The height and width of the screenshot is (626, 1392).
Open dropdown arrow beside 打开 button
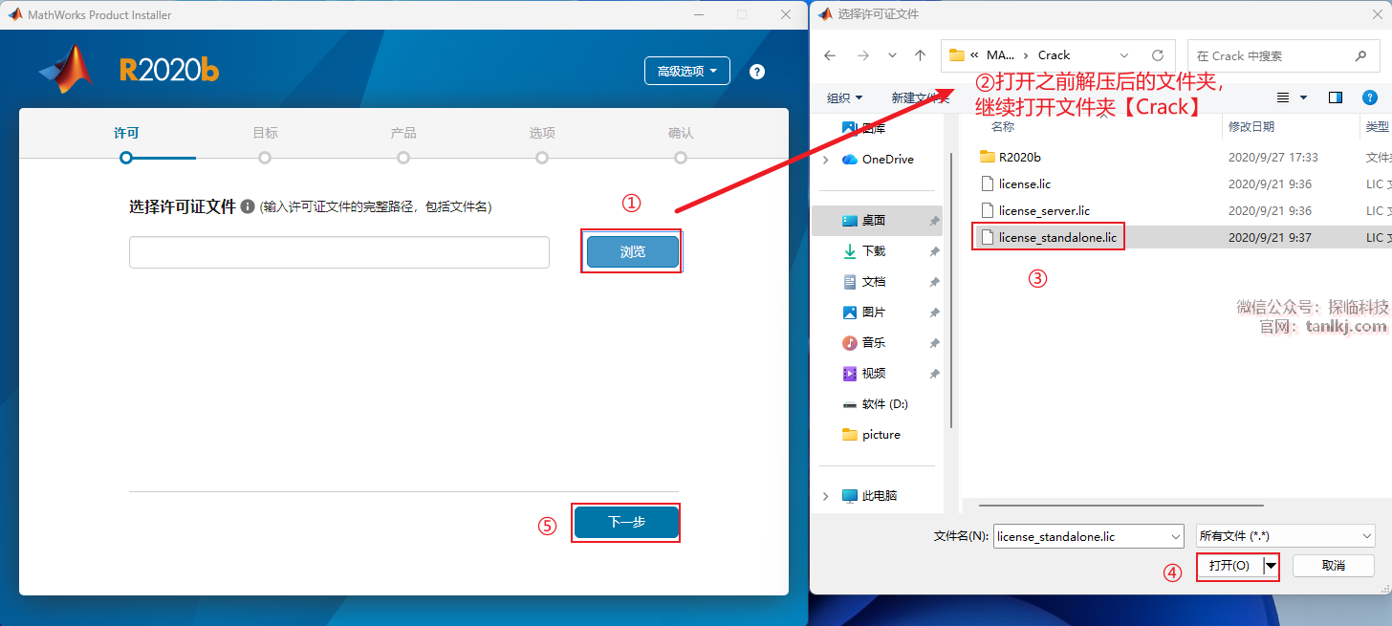(1271, 566)
